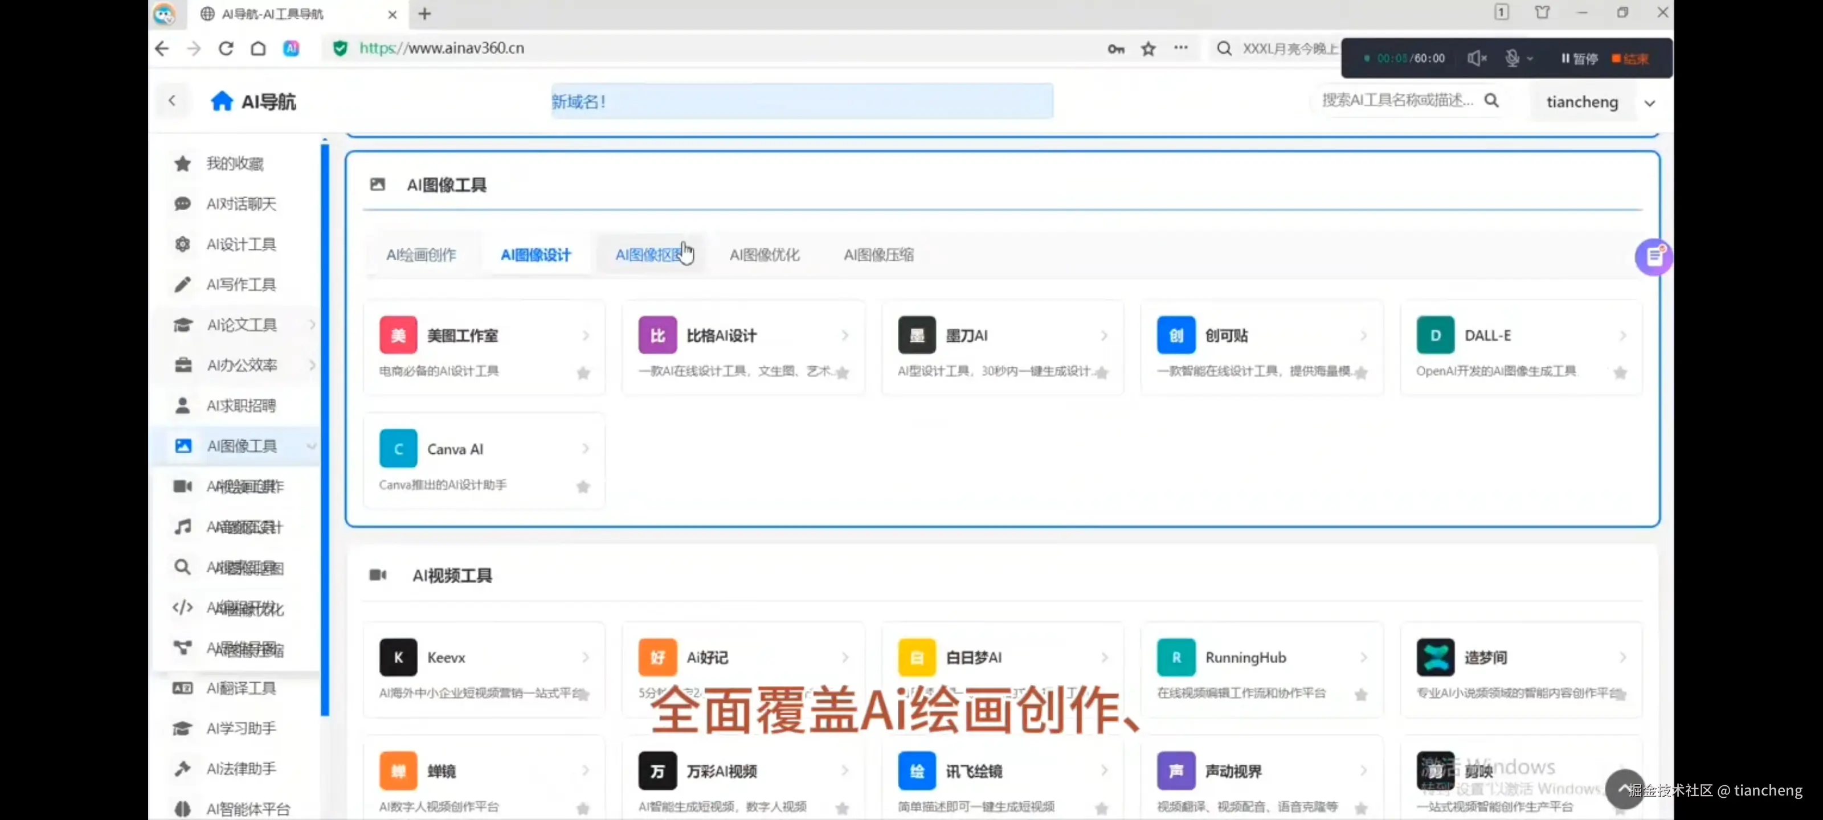Open AI法律助手 in the sidebar
This screenshot has height=820, width=1823.
point(240,768)
